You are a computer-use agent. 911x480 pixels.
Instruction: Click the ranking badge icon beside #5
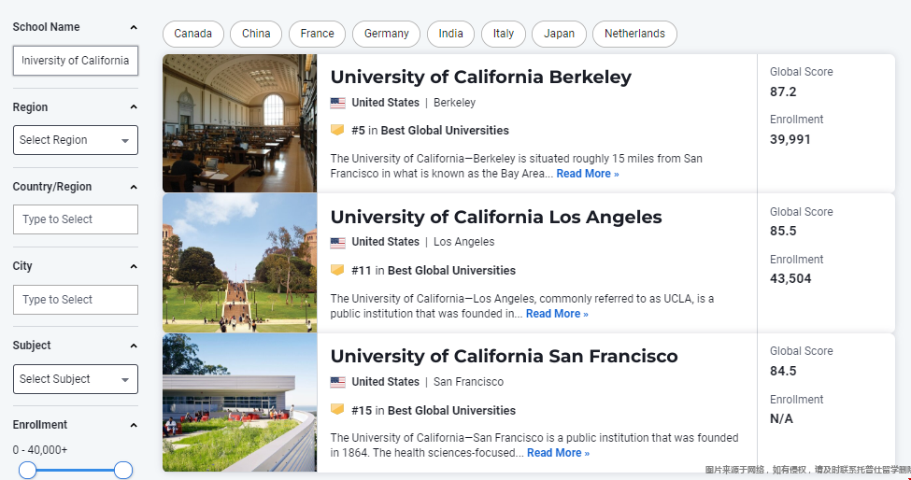(337, 130)
